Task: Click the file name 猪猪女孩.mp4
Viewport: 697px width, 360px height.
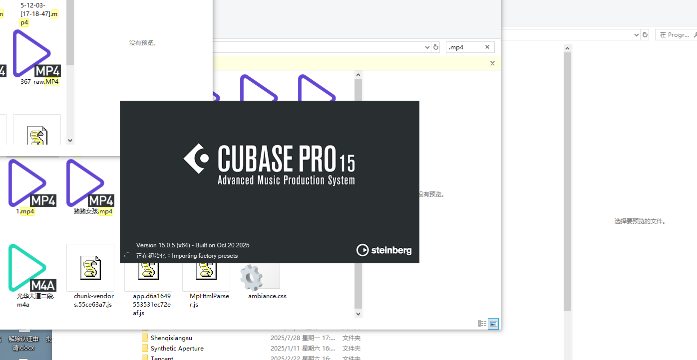Action: [x=93, y=211]
